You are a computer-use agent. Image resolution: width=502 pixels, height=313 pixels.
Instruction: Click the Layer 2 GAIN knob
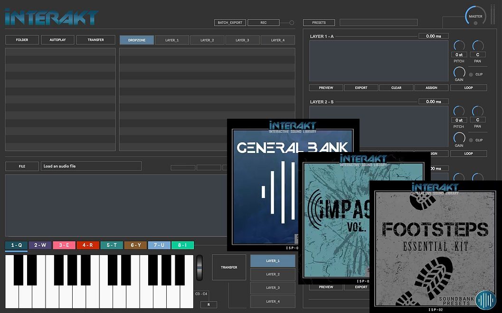click(459, 136)
